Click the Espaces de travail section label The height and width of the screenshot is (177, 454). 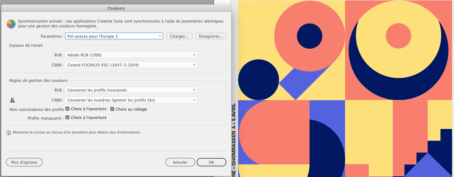pos(26,45)
